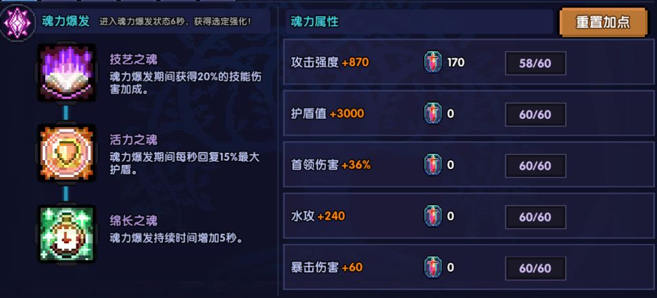
Task: Click the 魂力爆发 purple diamond emblem icon
Action: [17, 22]
